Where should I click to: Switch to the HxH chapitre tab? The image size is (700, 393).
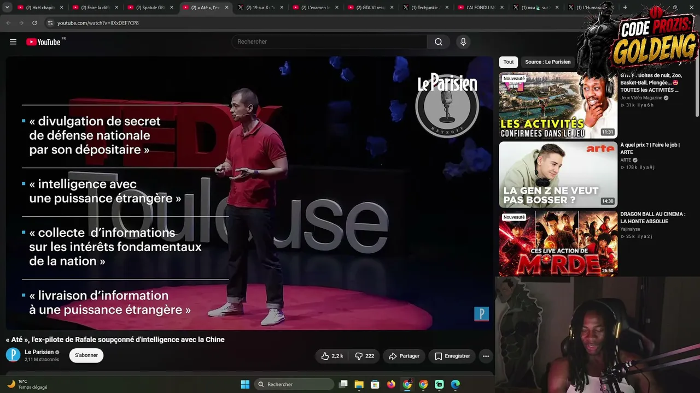pyautogui.click(x=40, y=8)
